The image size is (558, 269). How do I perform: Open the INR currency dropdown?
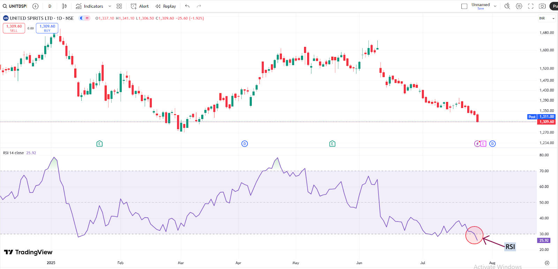point(546,18)
